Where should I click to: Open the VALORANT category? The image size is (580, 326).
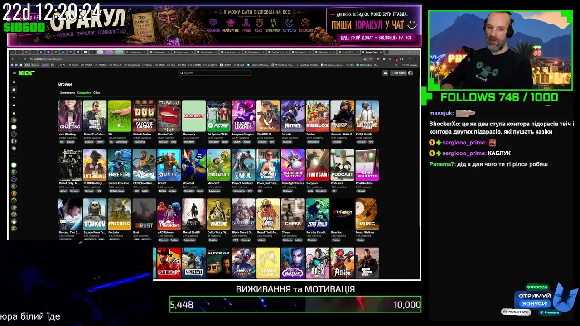268,116
